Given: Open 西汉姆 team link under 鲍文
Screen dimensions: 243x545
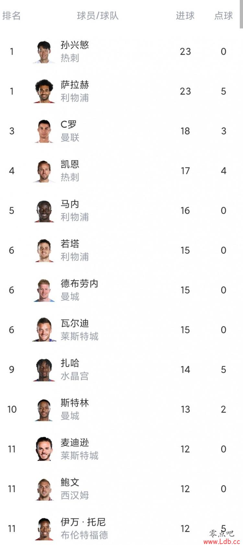Looking at the screenshot, I should pos(75,495).
